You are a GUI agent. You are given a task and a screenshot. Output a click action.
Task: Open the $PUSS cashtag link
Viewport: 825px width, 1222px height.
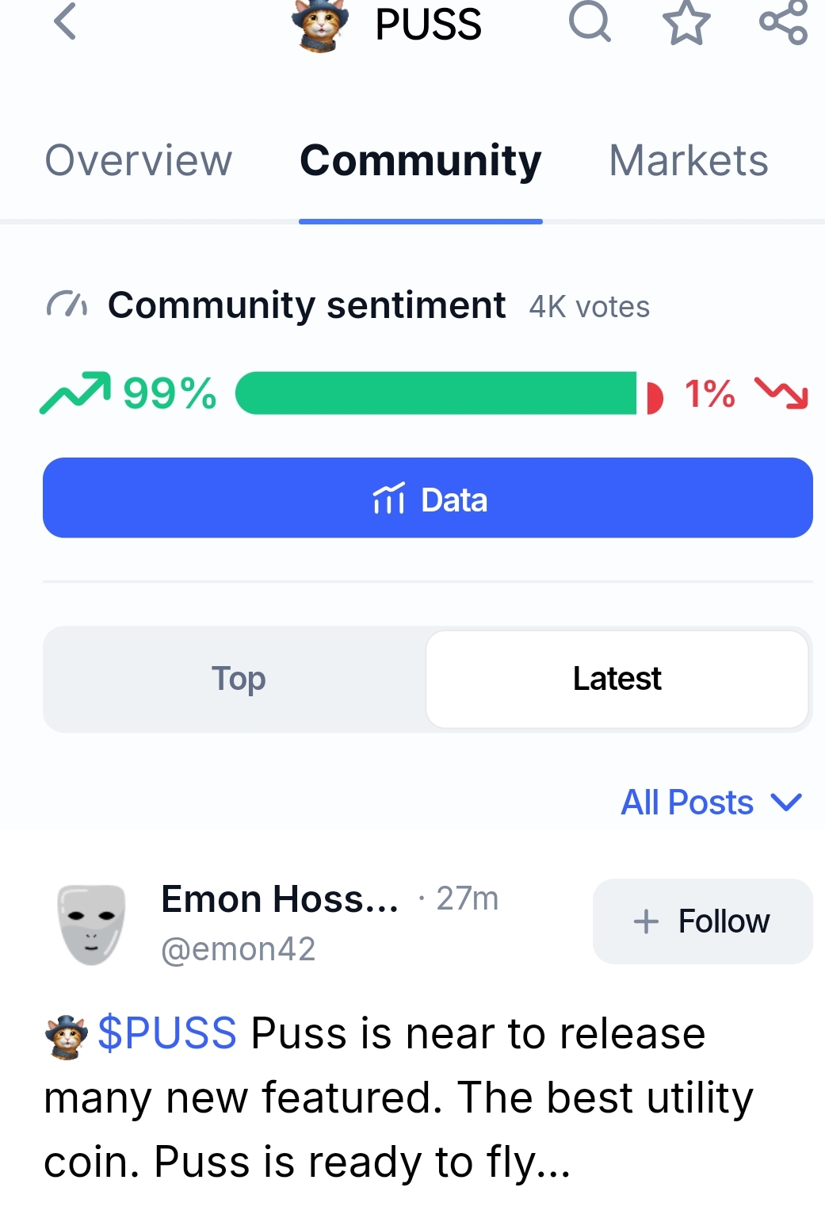[x=167, y=1033]
